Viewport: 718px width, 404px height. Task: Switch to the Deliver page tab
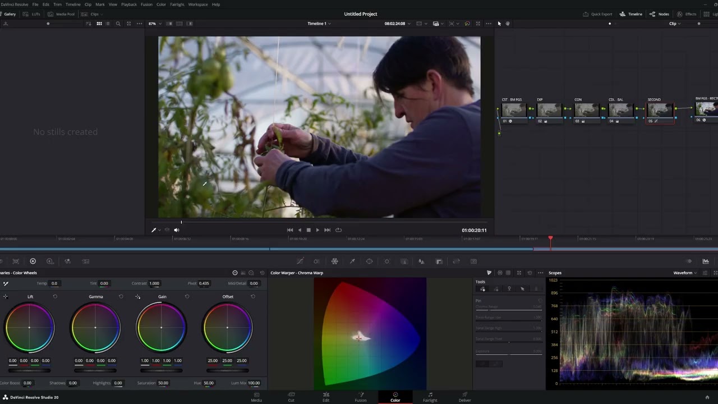click(464, 397)
